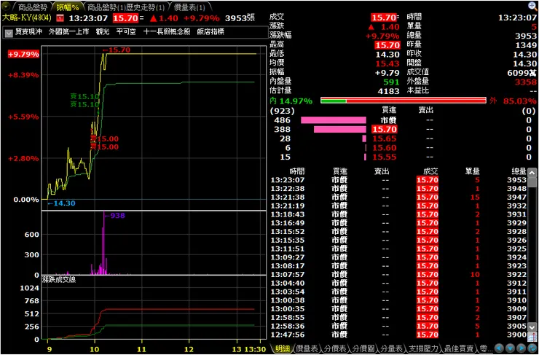This screenshot has width=539, height=355.
Task: Click the tick row at 13:23:07
Action: point(398,180)
